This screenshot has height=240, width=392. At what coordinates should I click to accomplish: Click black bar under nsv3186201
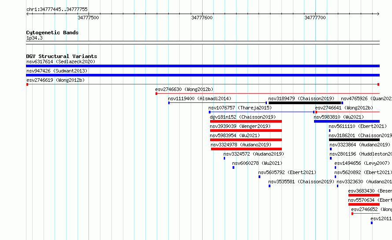(354, 140)
